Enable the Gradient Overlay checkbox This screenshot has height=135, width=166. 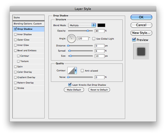[15, 77]
